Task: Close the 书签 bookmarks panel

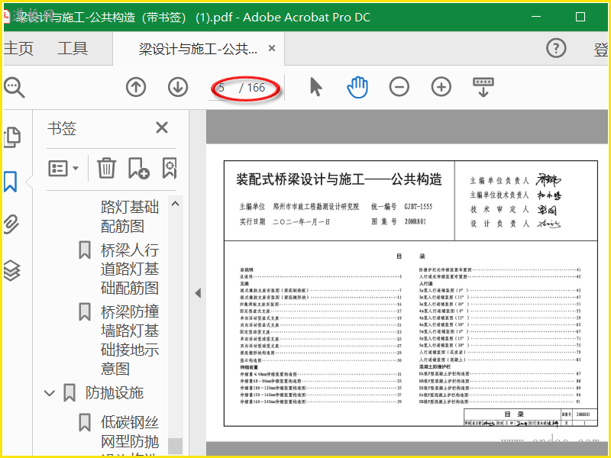Action: tap(162, 127)
